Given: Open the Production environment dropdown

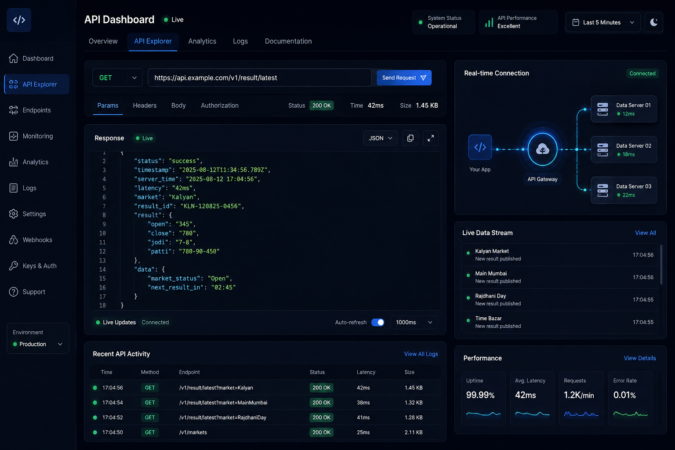Looking at the screenshot, I should pos(38,344).
